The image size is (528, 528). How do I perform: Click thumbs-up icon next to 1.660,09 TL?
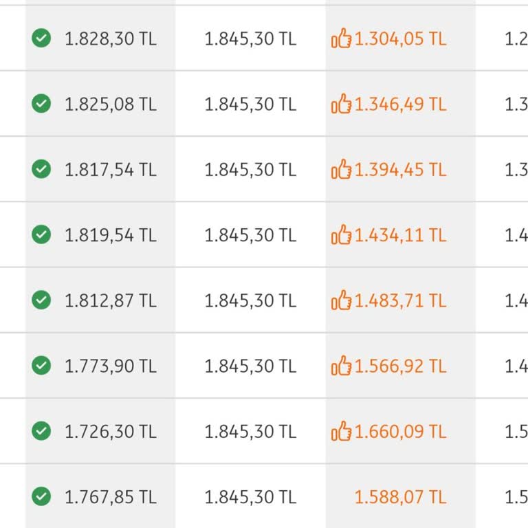[x=341, y=432]
